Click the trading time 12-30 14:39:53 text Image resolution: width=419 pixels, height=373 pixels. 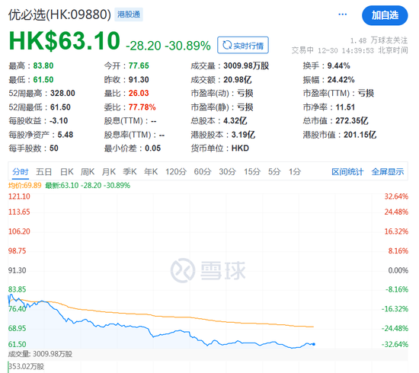[x=346, y=50]
